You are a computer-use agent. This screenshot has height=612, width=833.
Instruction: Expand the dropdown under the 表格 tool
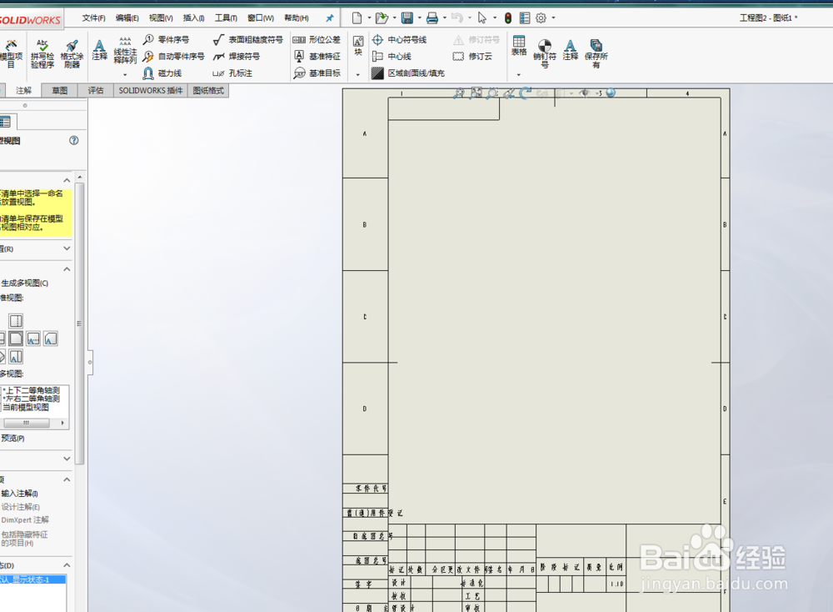(519, 74)
